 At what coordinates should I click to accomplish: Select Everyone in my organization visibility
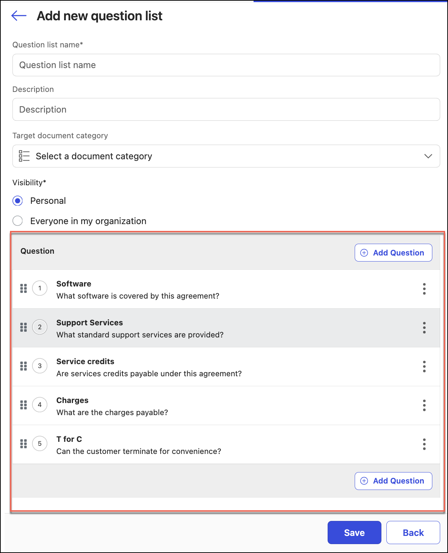pyautogui.click(x=18, y=221)
